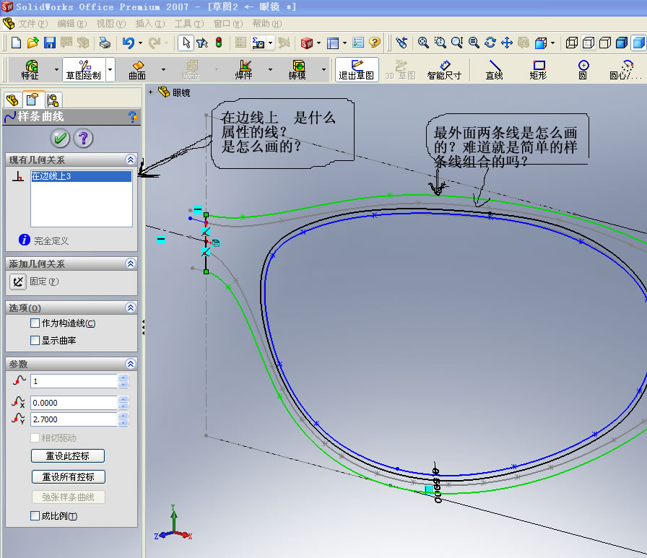647x558 pixels.
Task: Open the Weldments (焊件) toolbar group
Action: coord(244,69)
